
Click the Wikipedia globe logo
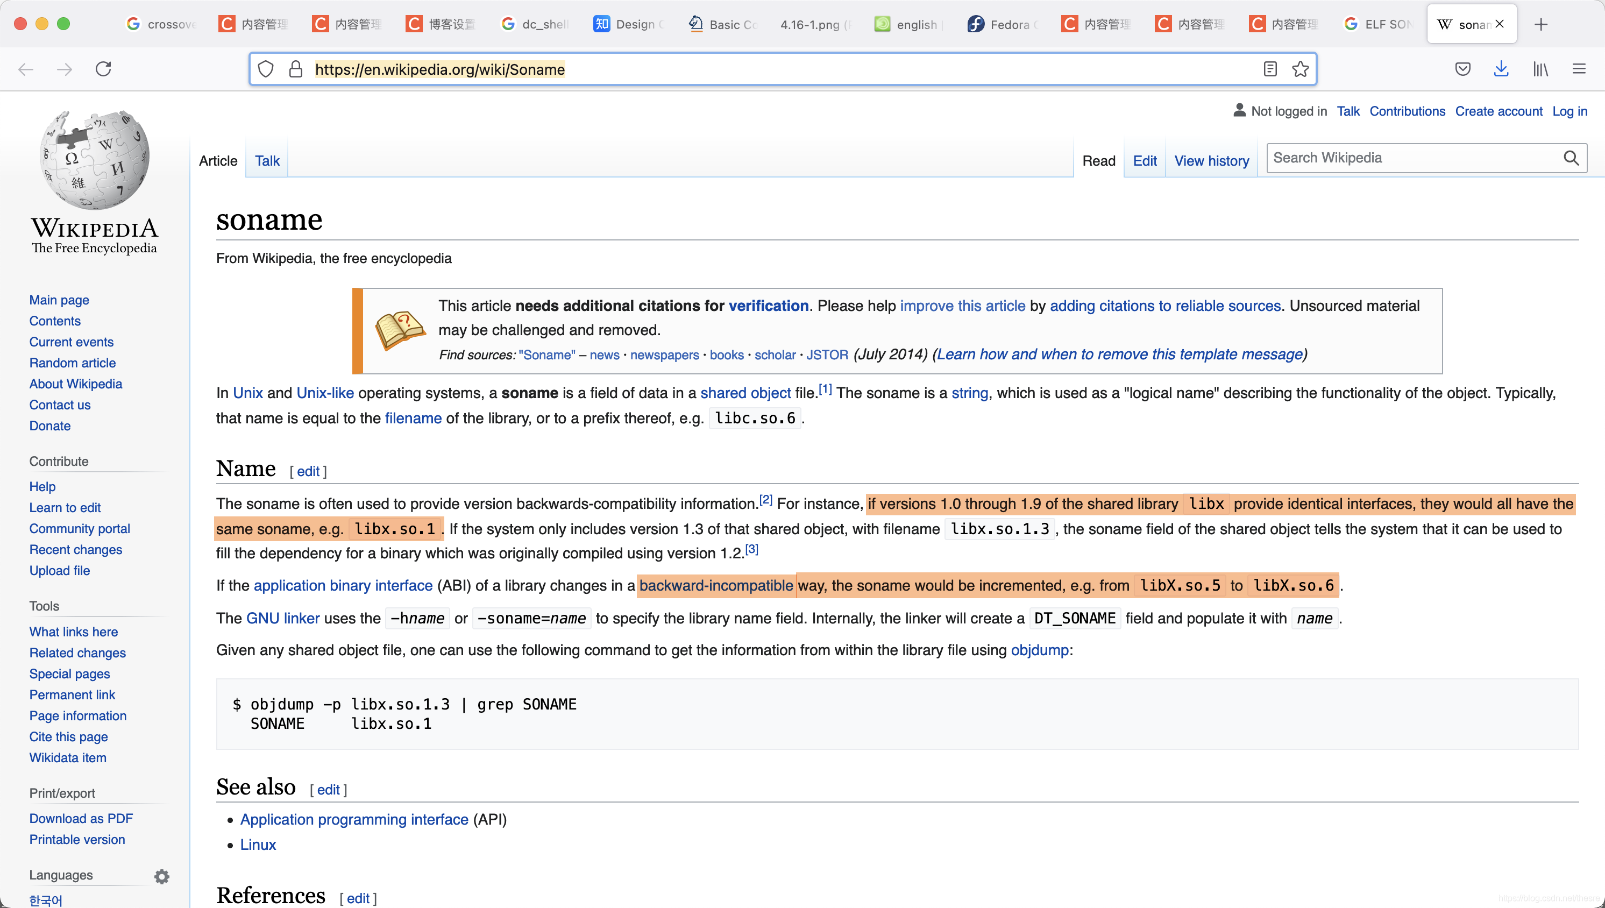pyautogui.click(x=94, y=160)
